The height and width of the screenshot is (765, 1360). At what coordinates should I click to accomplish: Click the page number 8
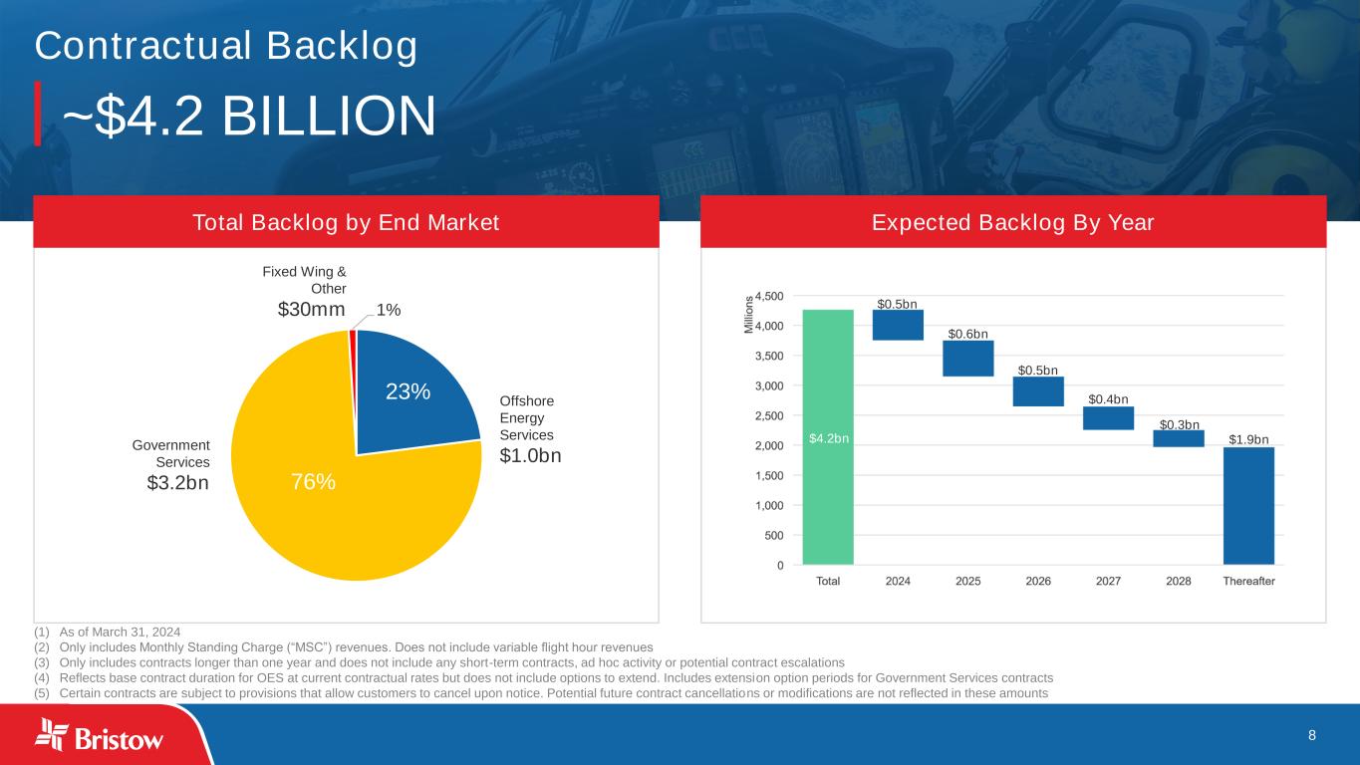(1312, 735)
